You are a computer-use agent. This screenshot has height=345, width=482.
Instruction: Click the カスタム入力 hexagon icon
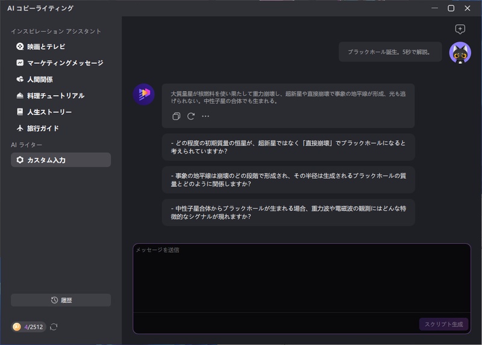[20, 160]
